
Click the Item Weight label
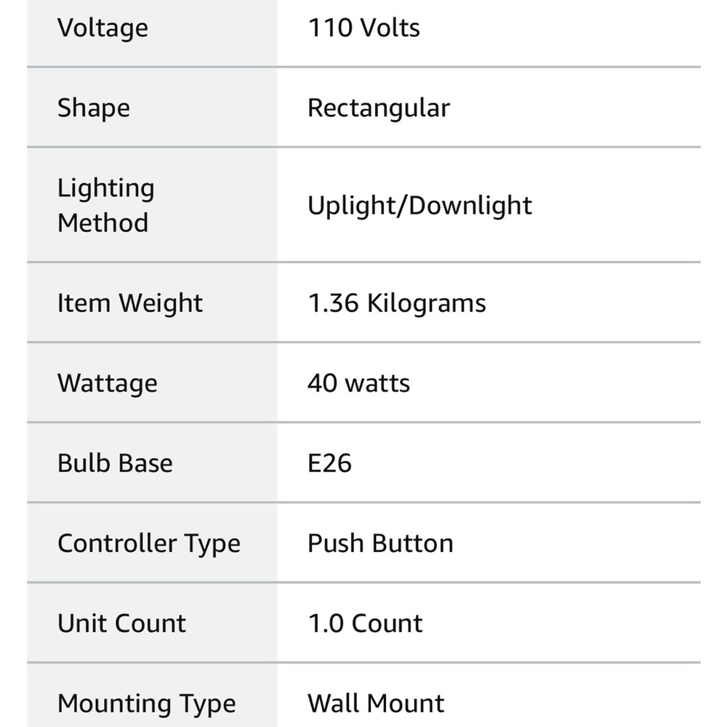coord(130,302)
